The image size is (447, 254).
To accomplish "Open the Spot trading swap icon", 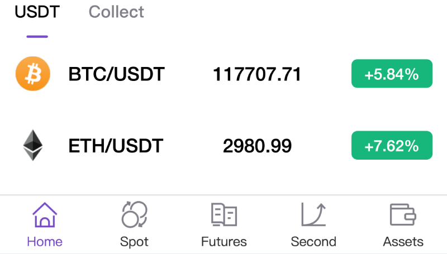I will click(134, 214).
